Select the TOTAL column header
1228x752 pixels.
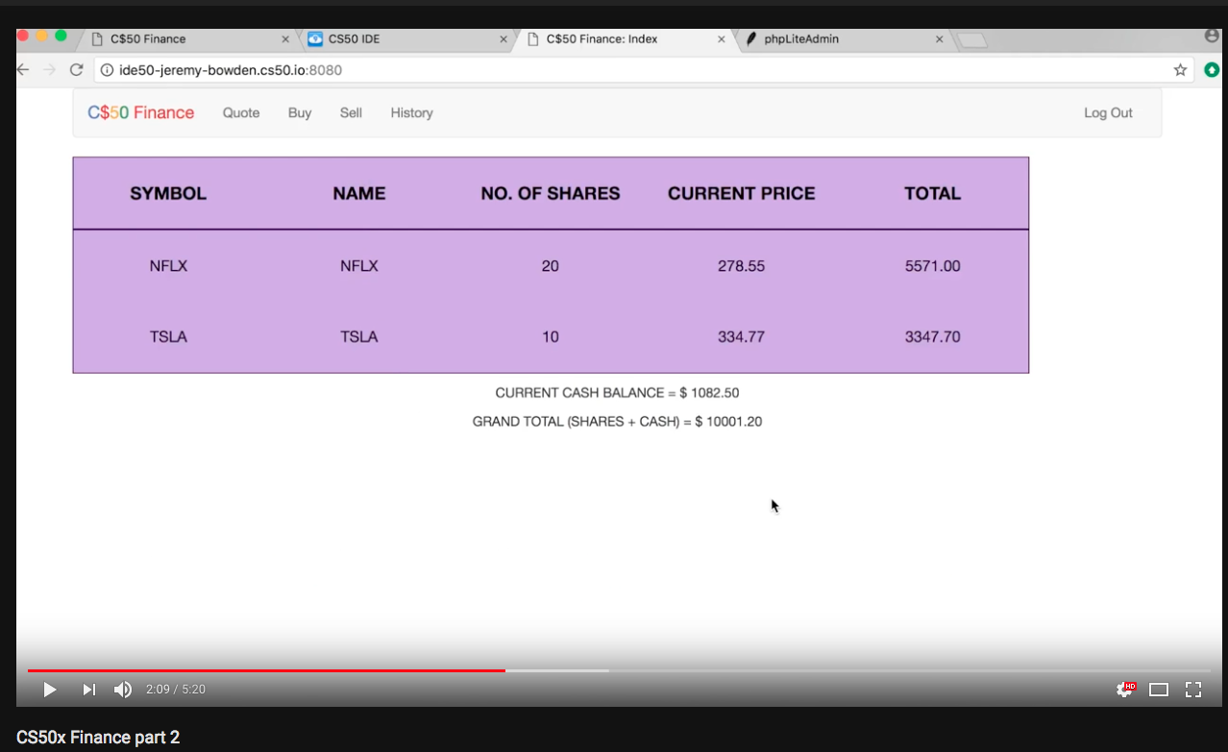click(x=933, y=193)
